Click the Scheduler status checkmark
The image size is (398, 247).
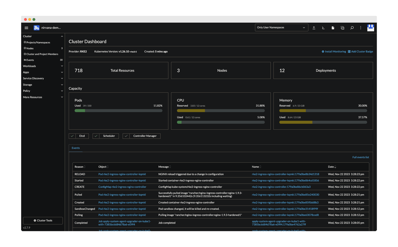[x=96, y=136]
